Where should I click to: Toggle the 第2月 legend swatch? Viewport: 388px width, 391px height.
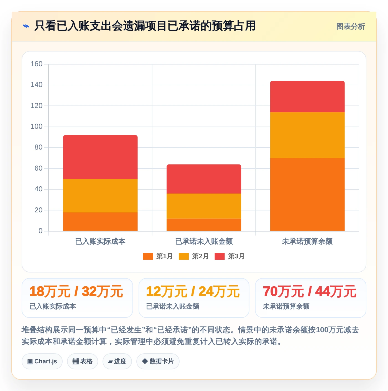pos(184,256)
